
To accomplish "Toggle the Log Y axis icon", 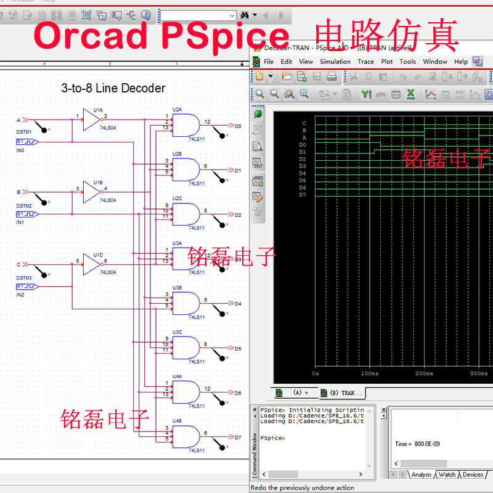I will (x=366, y=94).
